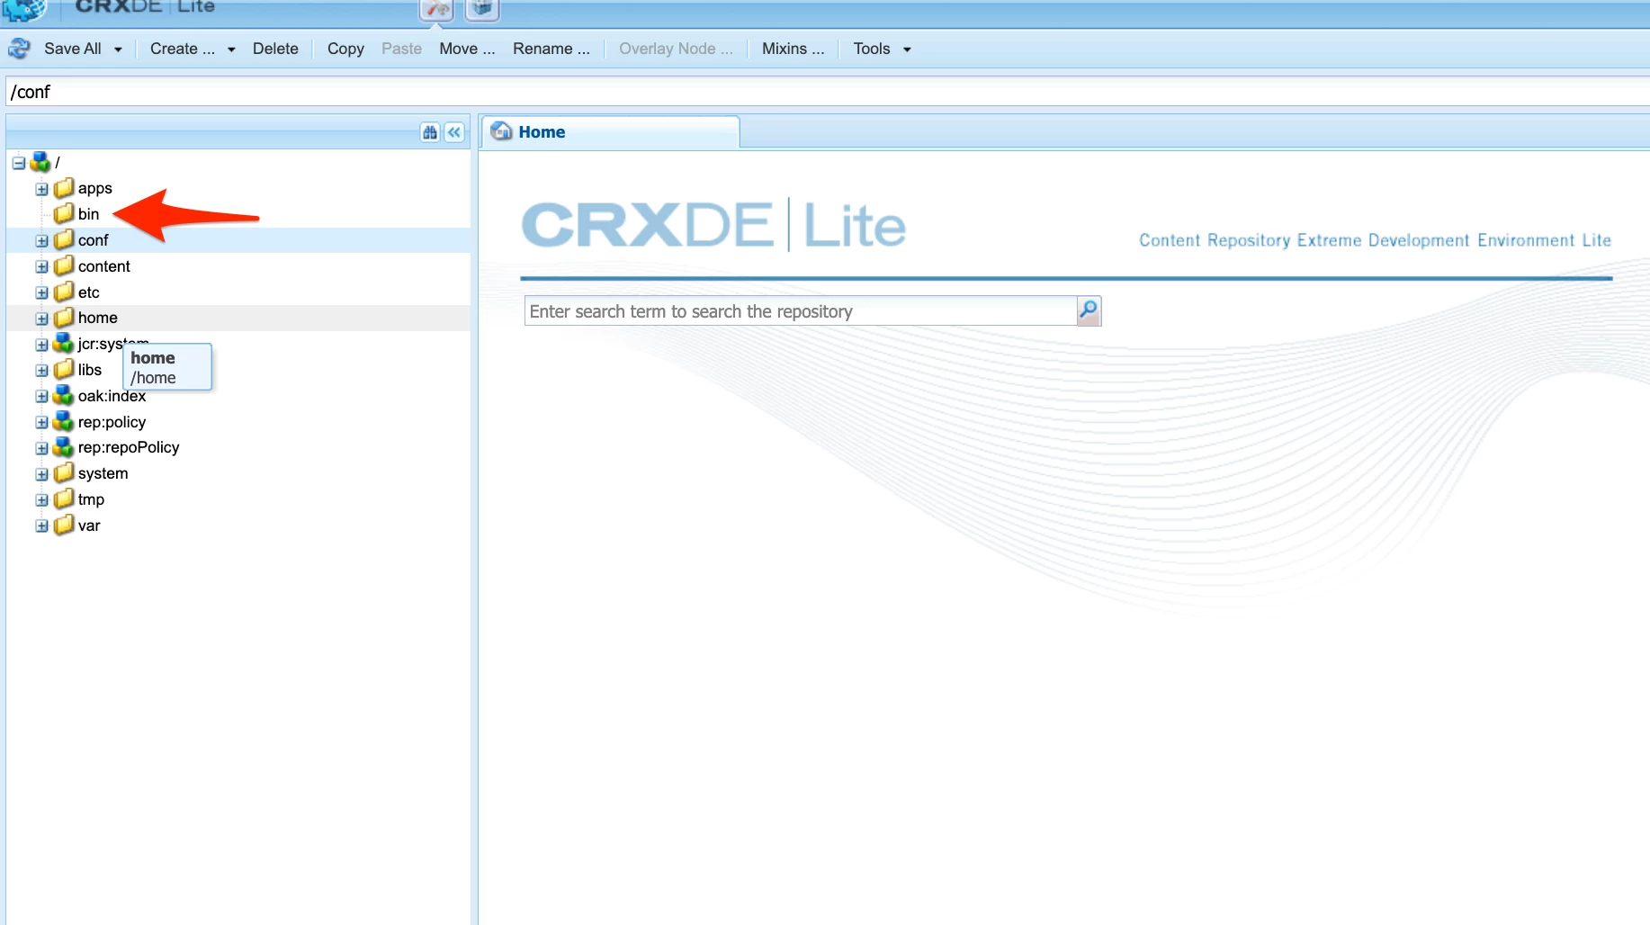Image resolution: width=1650 pixels, height=925 pixels.
Task: Expand the libs folder node
Action: pos(41,371)
